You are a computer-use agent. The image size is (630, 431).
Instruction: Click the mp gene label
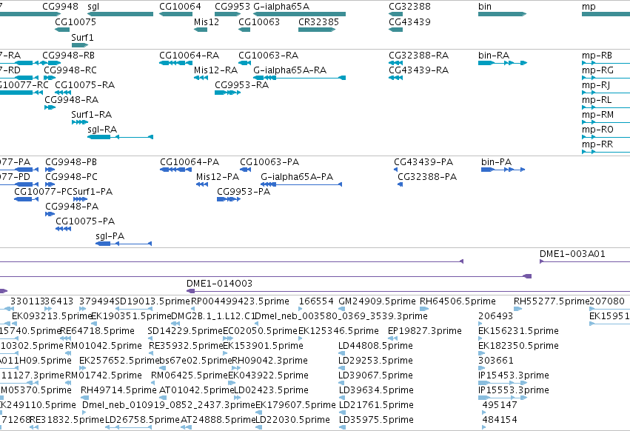click(589, 7)
